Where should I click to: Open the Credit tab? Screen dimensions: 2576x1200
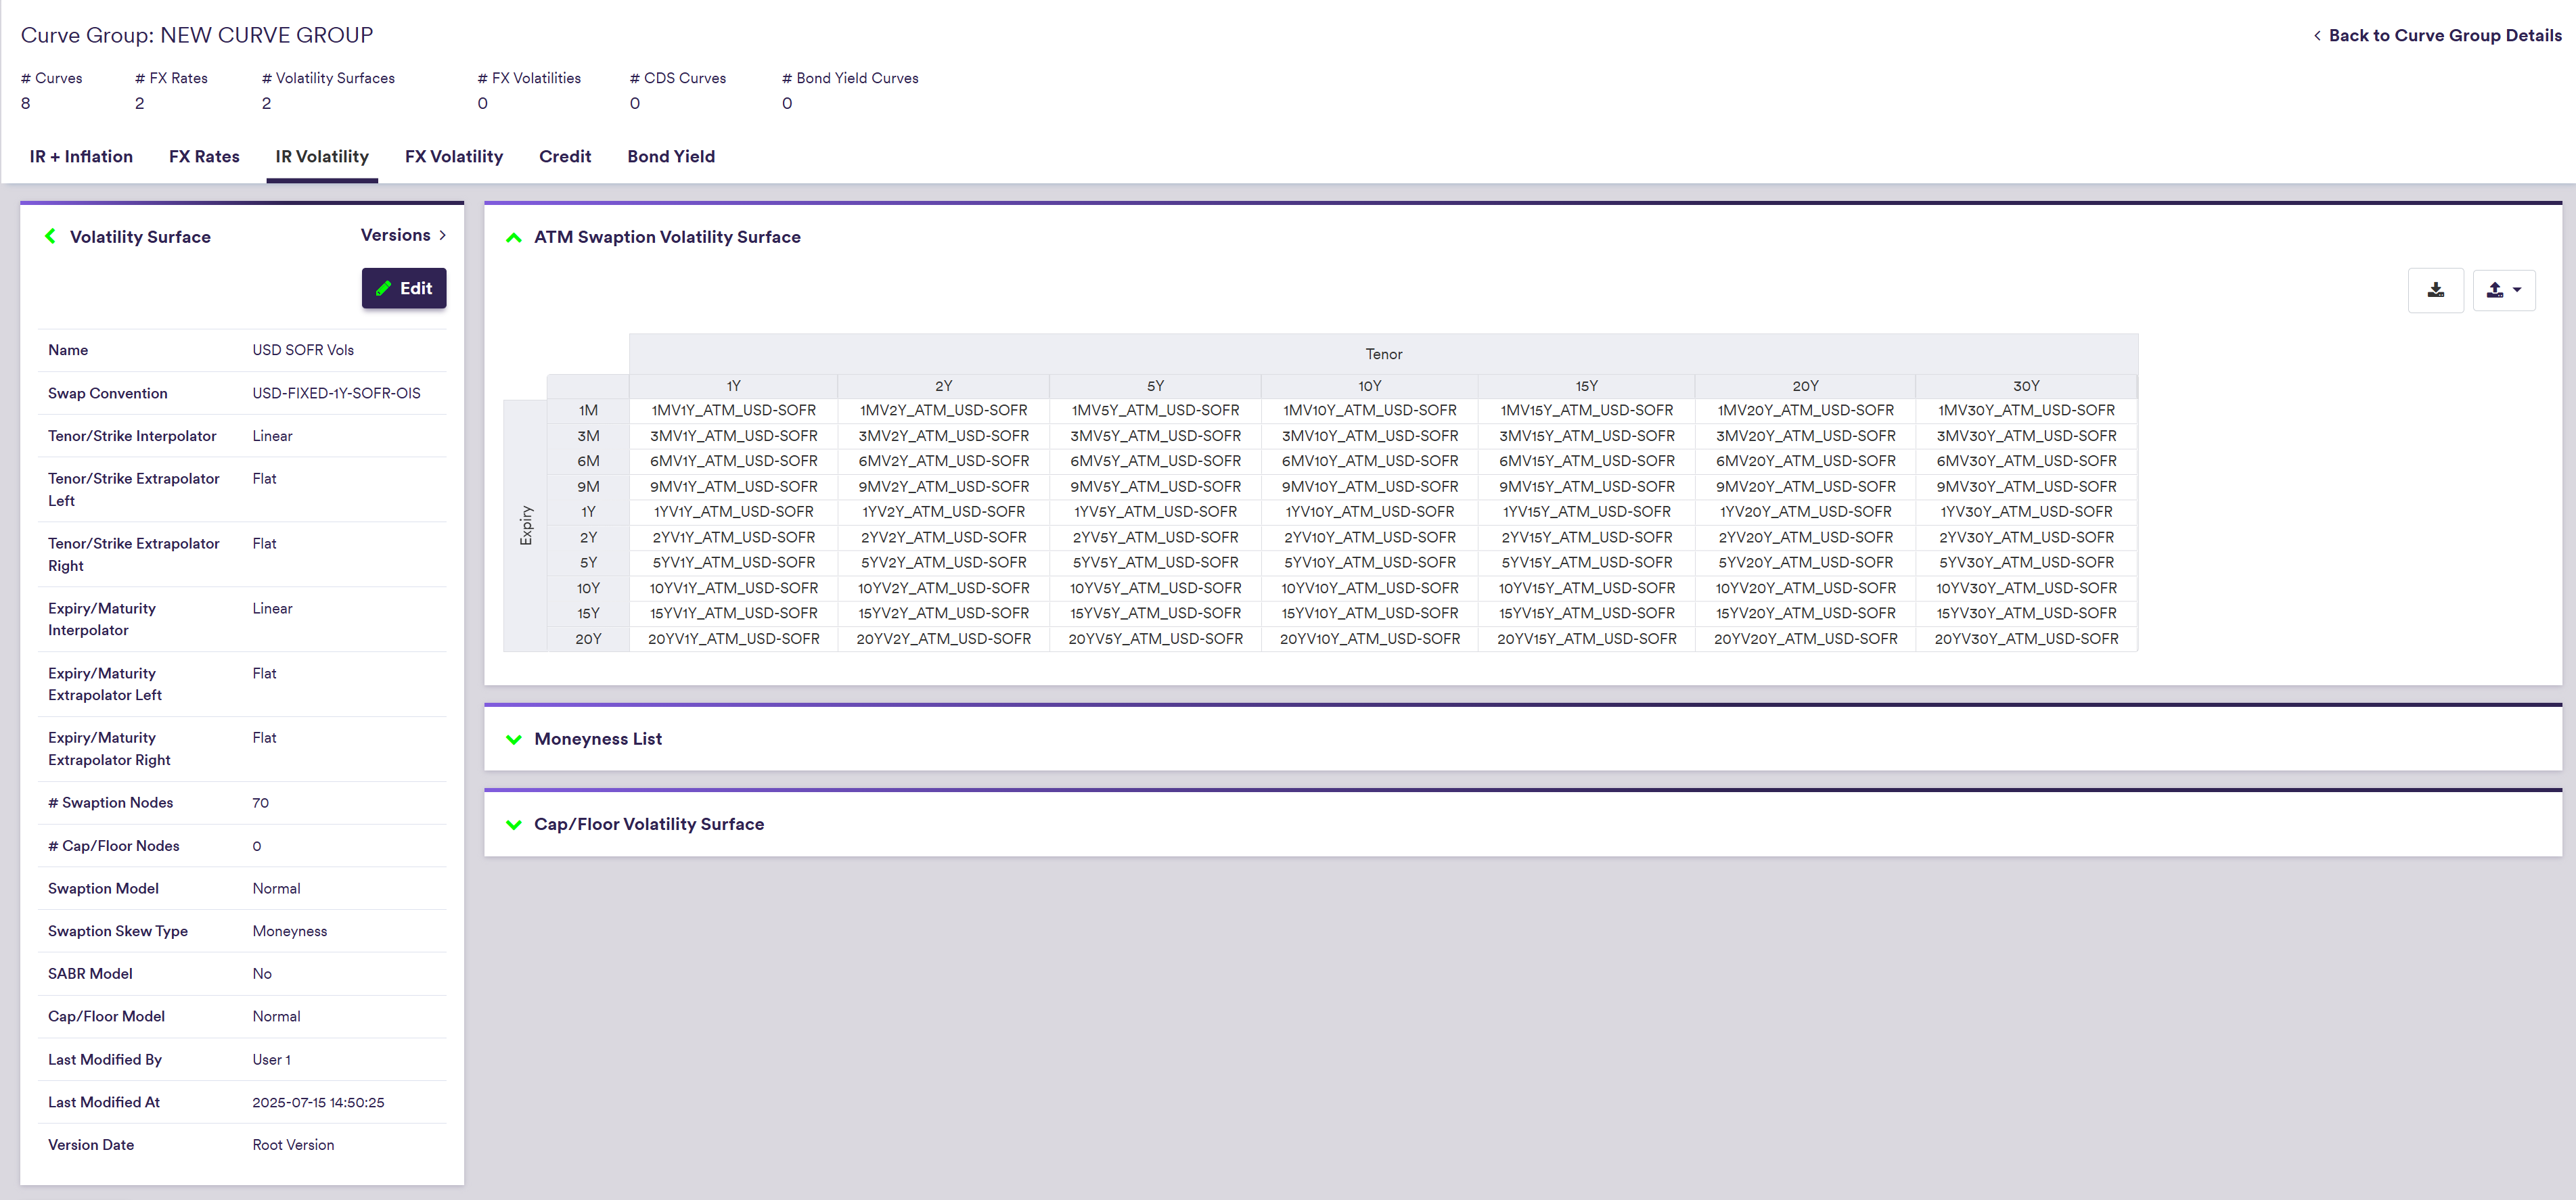coord(565,156)
